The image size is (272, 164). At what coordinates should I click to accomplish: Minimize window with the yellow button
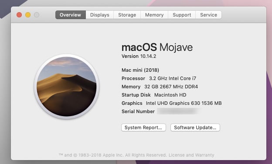[x=28, y=15]
